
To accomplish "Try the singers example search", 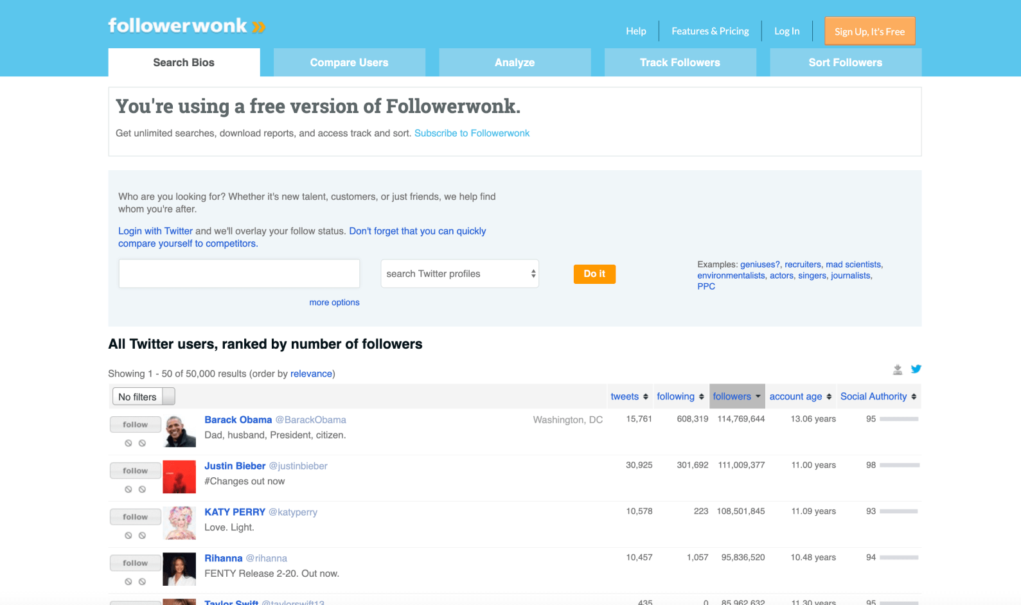I will [812, 276].
